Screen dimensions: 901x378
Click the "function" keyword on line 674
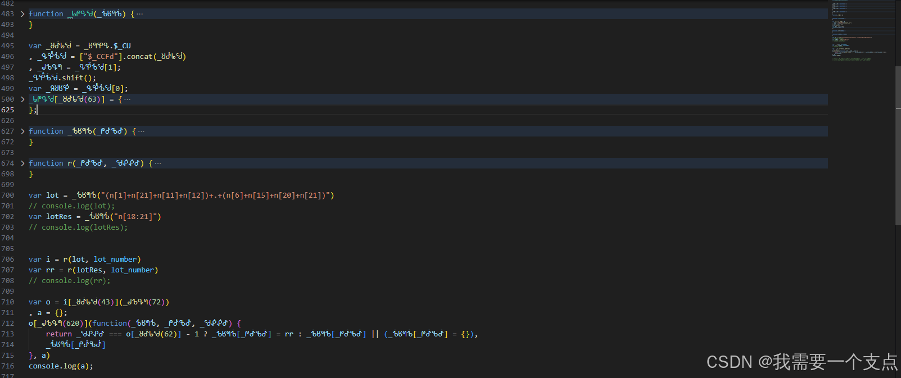46,163
